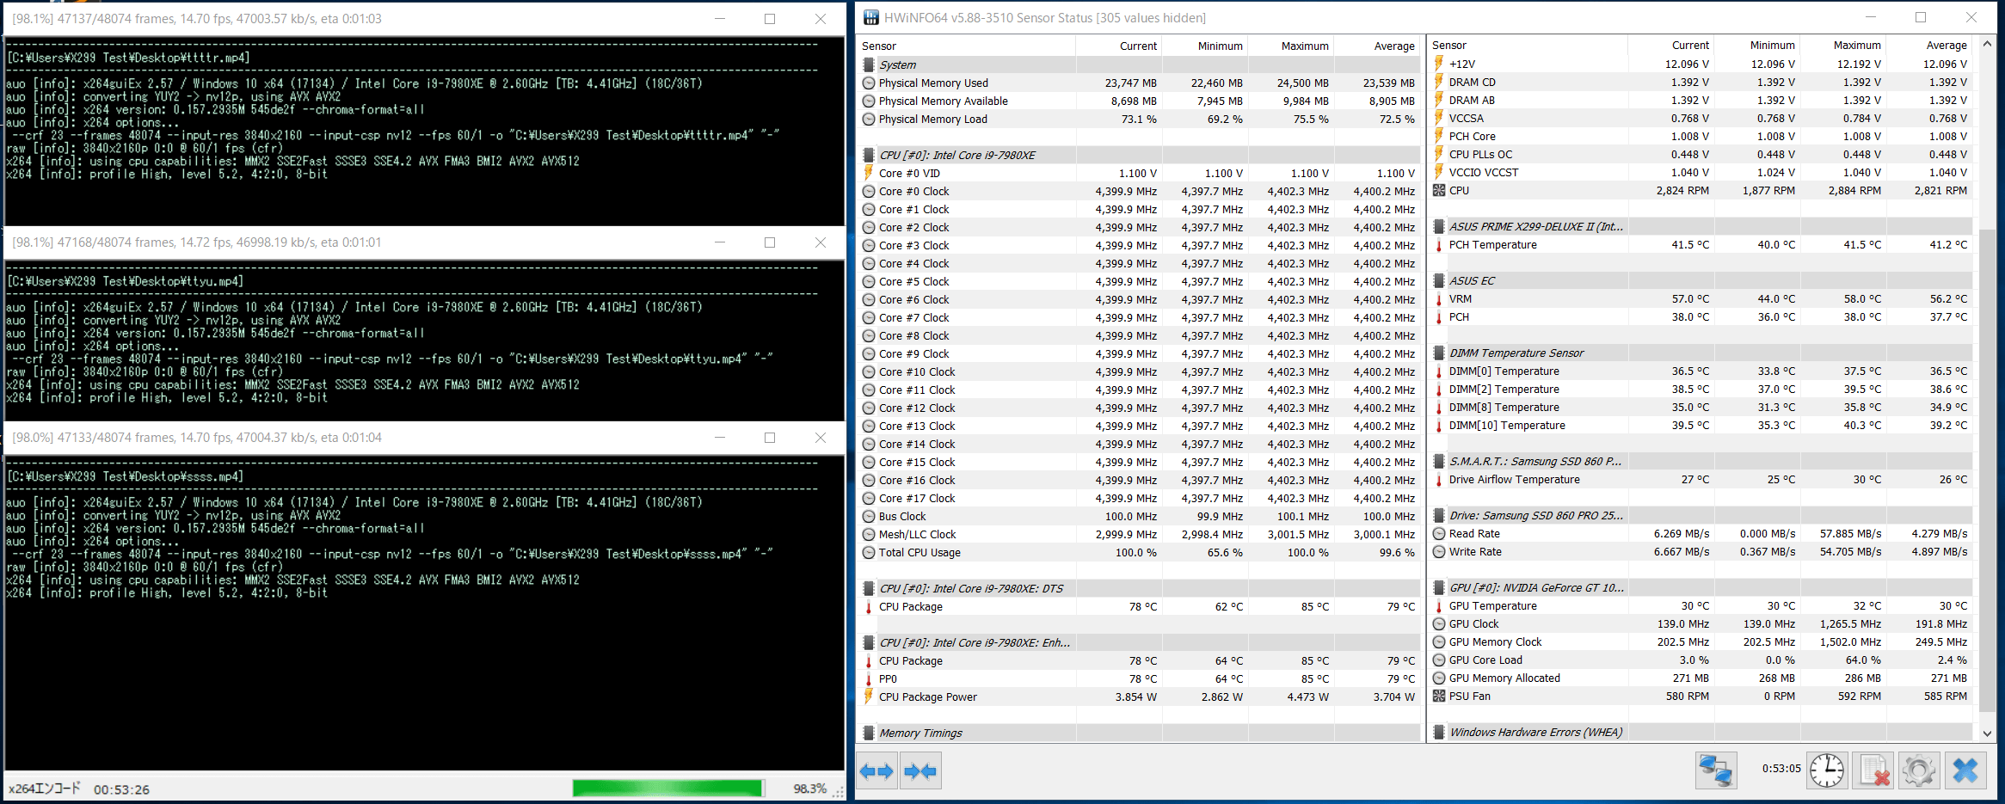Click the Drive Airflow Temperature thermometer icon
2005x804 pixels.
coord(1439,479)
